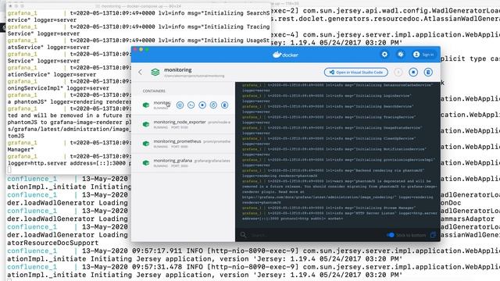Click the first container's green cube icon
This screenshot has width=500, height=281.
146,105
